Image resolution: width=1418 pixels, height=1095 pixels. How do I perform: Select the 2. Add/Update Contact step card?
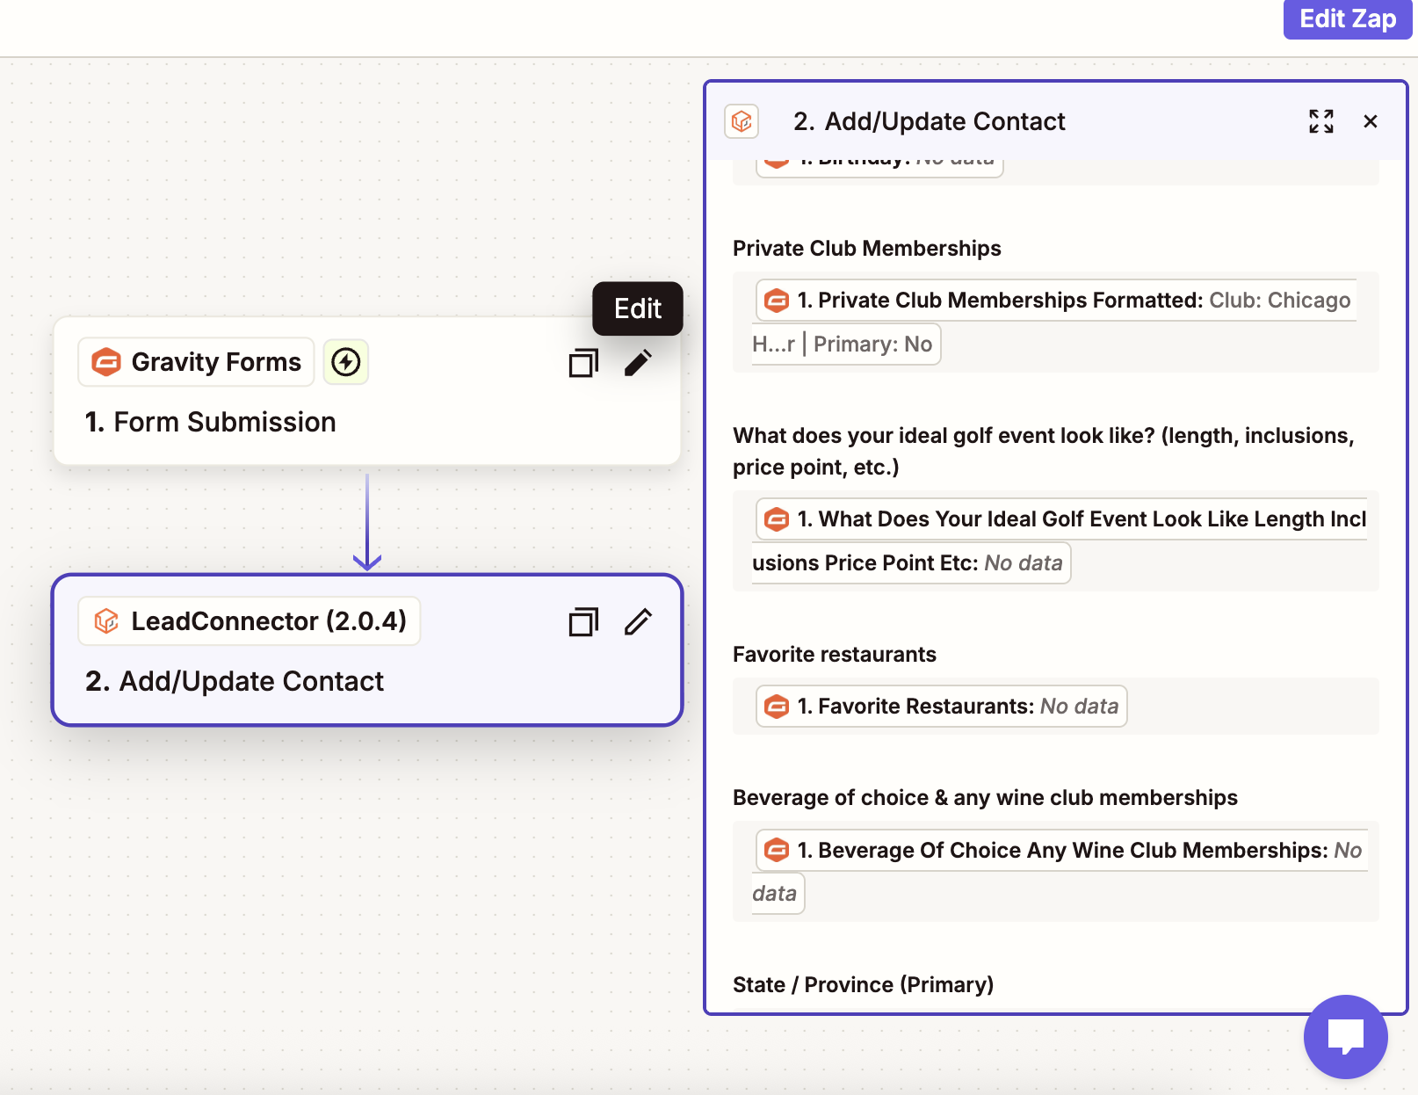click(x=367, y=650)
